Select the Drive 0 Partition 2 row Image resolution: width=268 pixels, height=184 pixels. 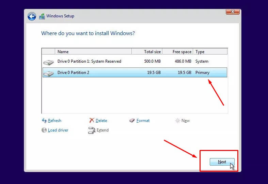135,73
